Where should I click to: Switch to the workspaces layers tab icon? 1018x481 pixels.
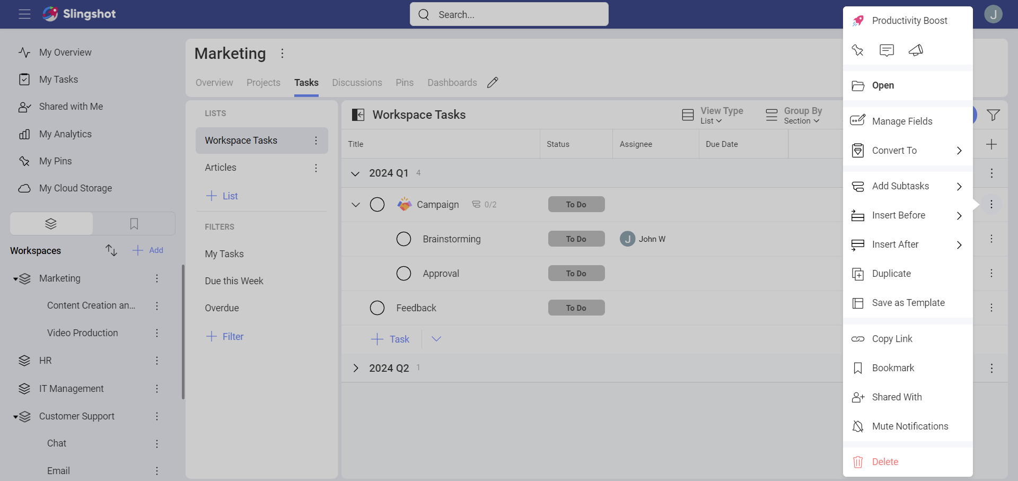point(51,224)
